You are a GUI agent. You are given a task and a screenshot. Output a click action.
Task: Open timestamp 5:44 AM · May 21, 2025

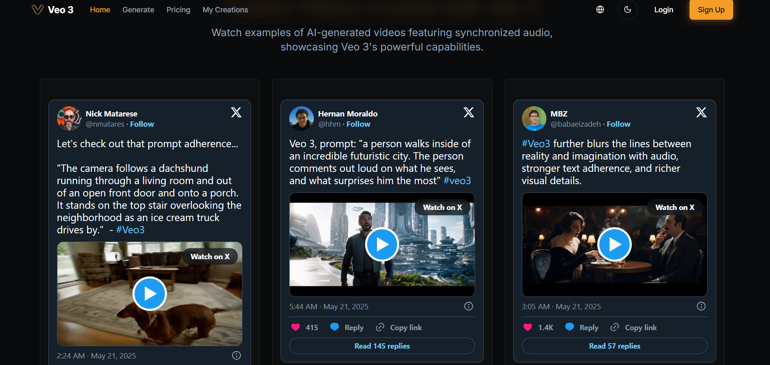click(329, 306)
